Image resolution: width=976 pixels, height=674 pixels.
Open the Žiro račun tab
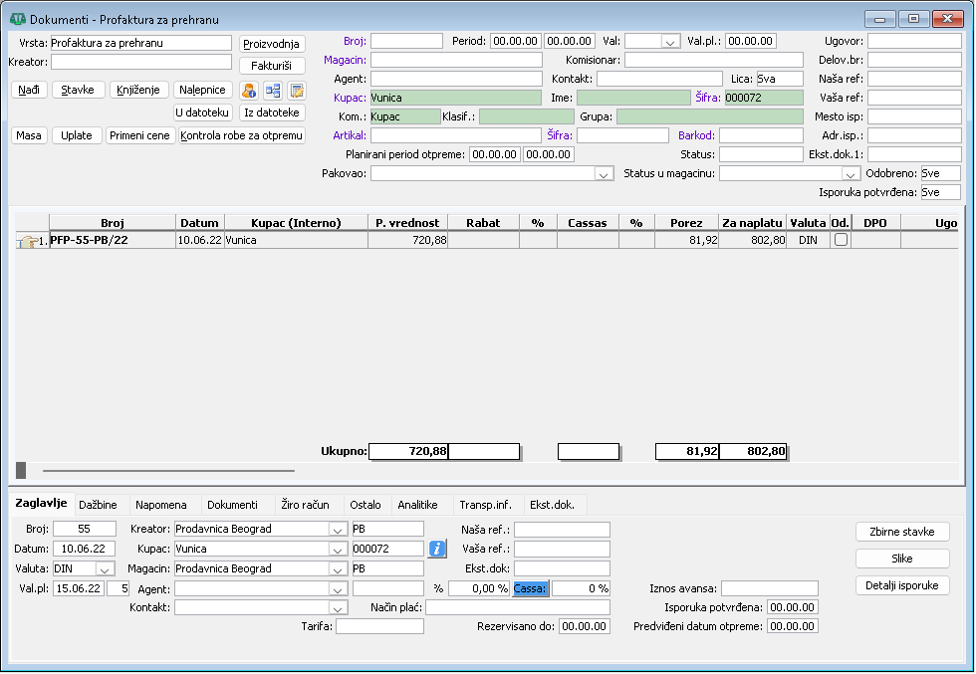[x=305, y=505]
